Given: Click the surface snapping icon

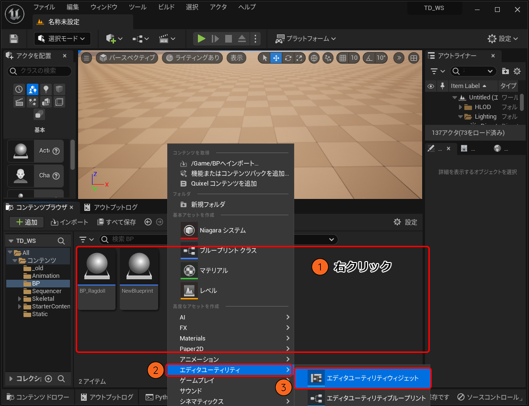Looking at the screenshot, I should pos(328,58).
